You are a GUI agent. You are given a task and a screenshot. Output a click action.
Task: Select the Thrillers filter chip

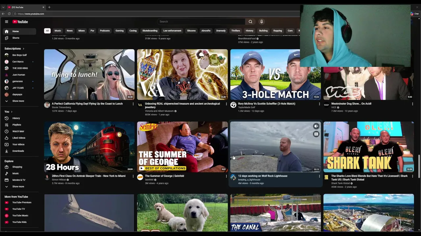236,31
